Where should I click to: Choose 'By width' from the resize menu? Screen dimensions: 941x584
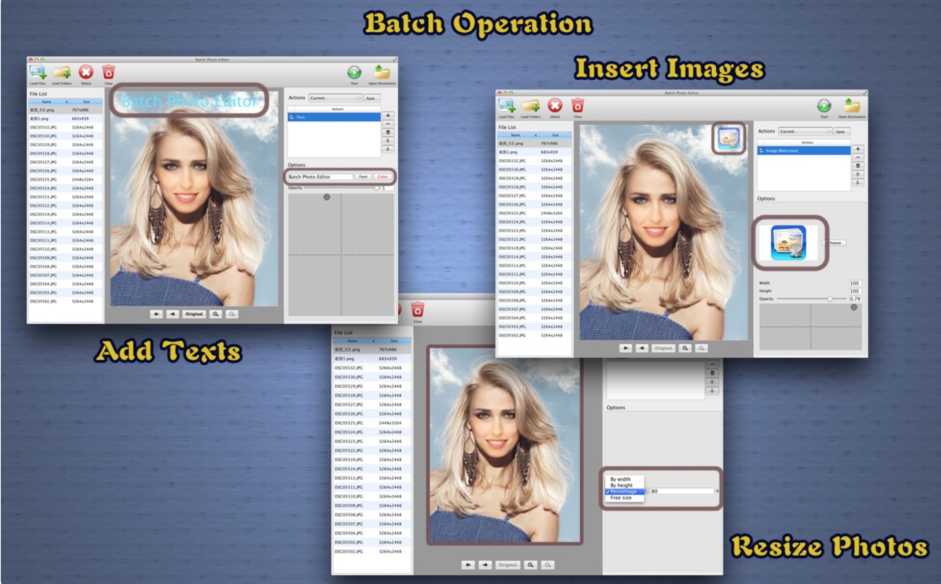click(x=620, y=479)
